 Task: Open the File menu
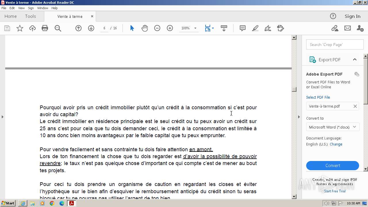(x=4, y=8)
